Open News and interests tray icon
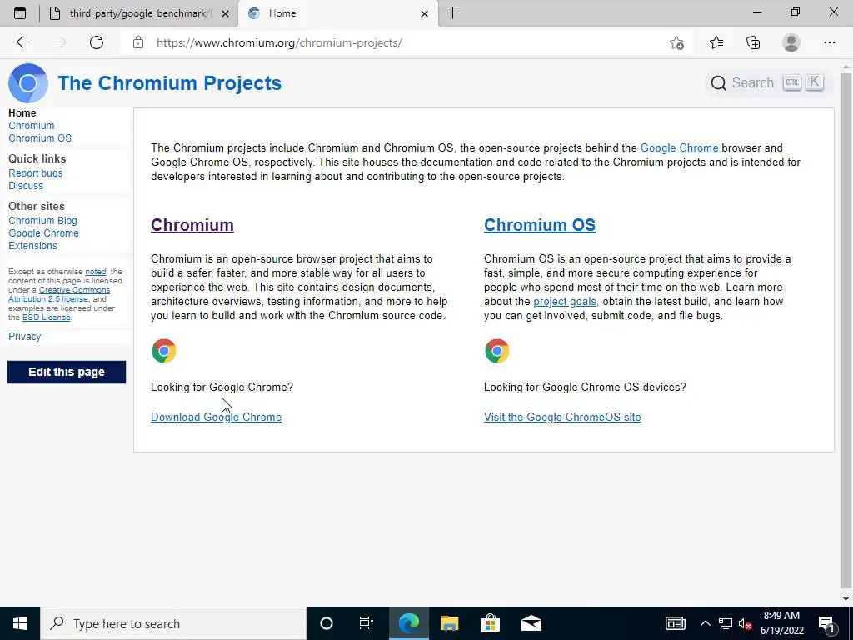853x640 pixels. click(675, 623)
